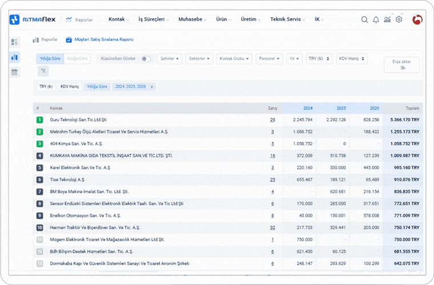Expand the Kontak Grubu dropdown
The image size is (434, 285).
click(234, 59)
